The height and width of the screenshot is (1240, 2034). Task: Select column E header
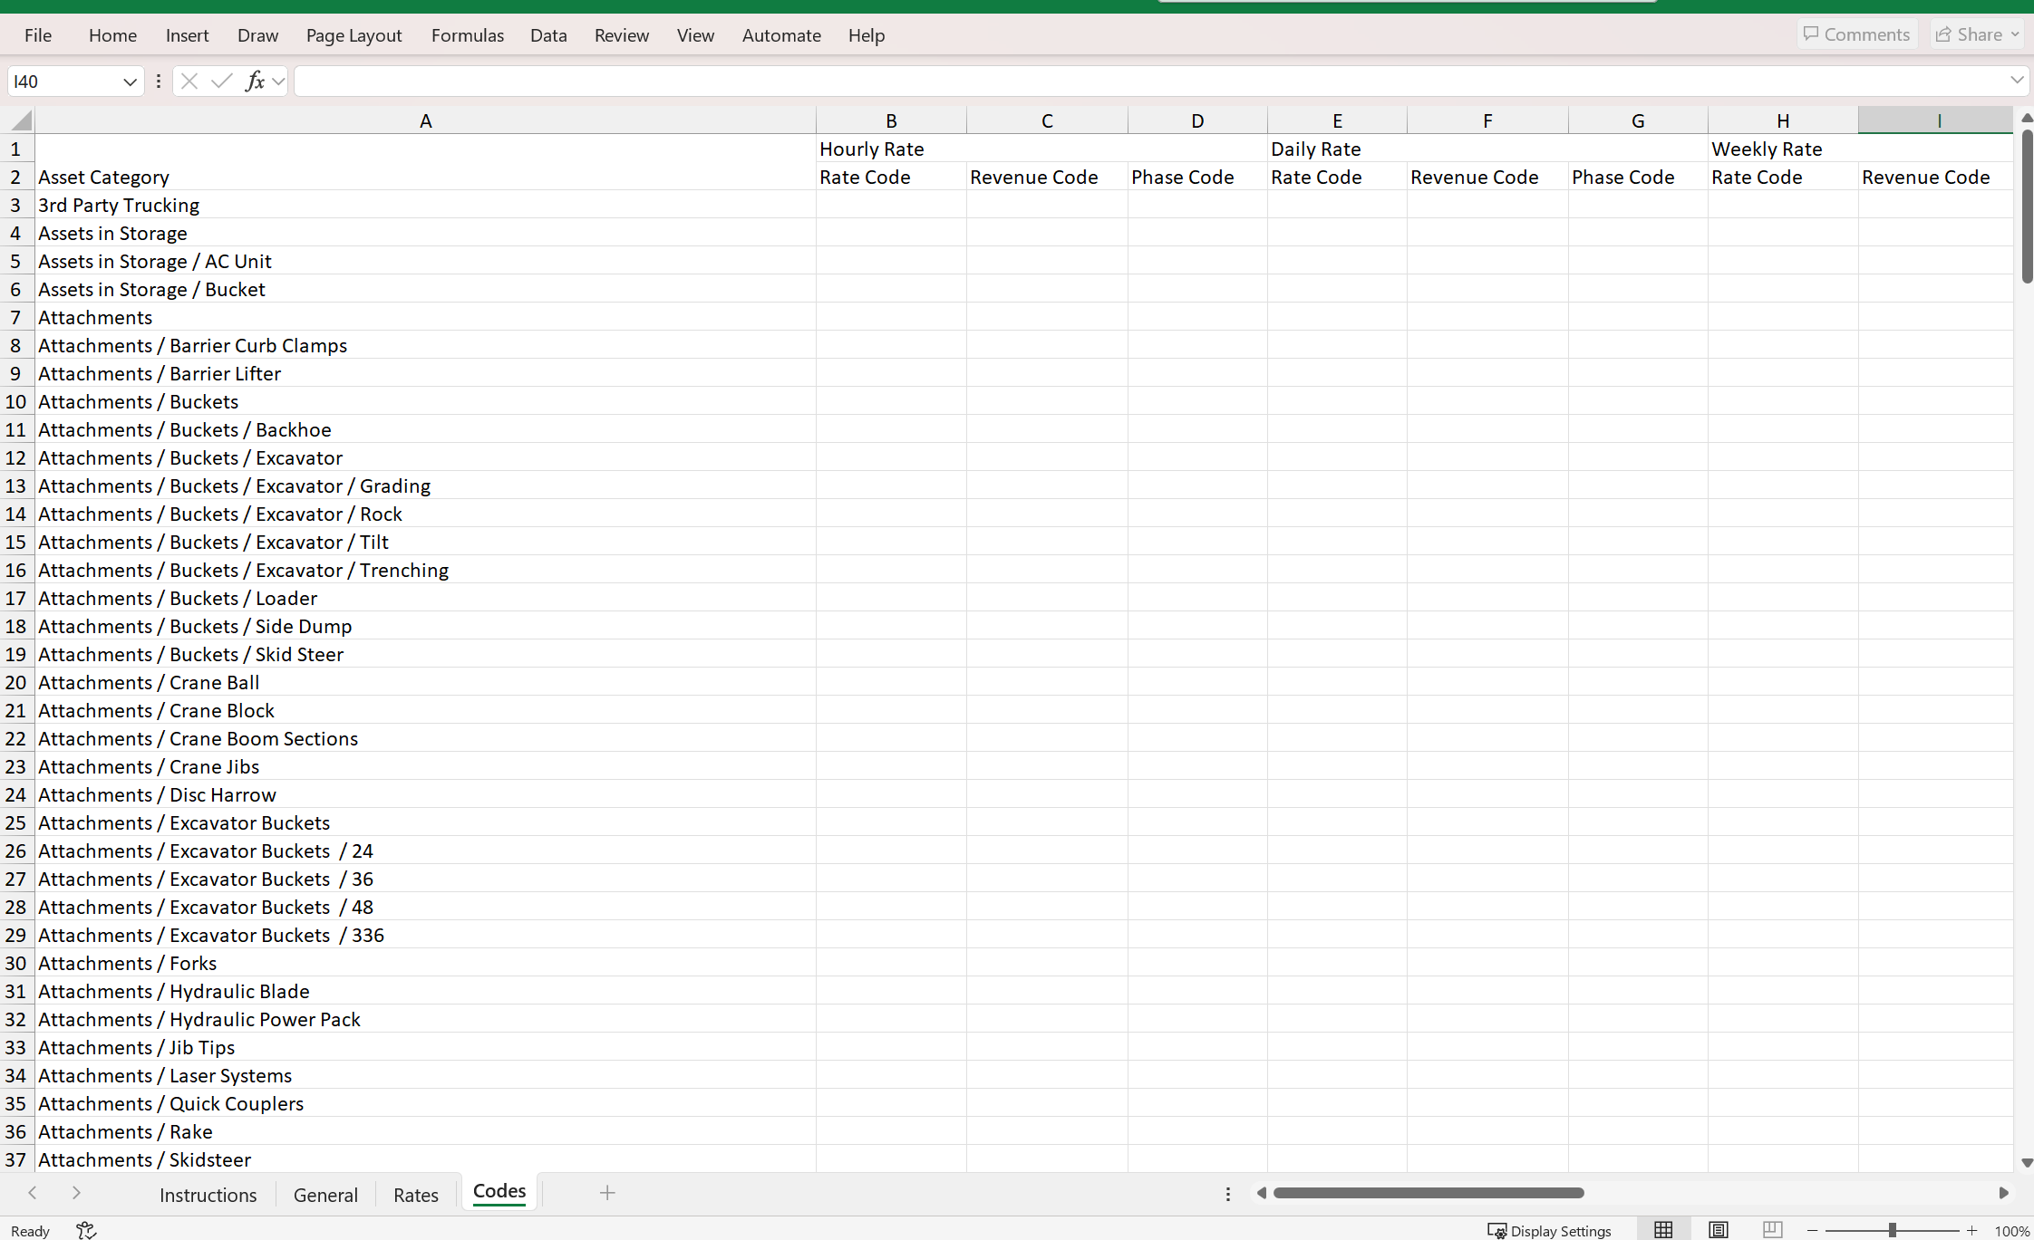[x=1337, y=120]
